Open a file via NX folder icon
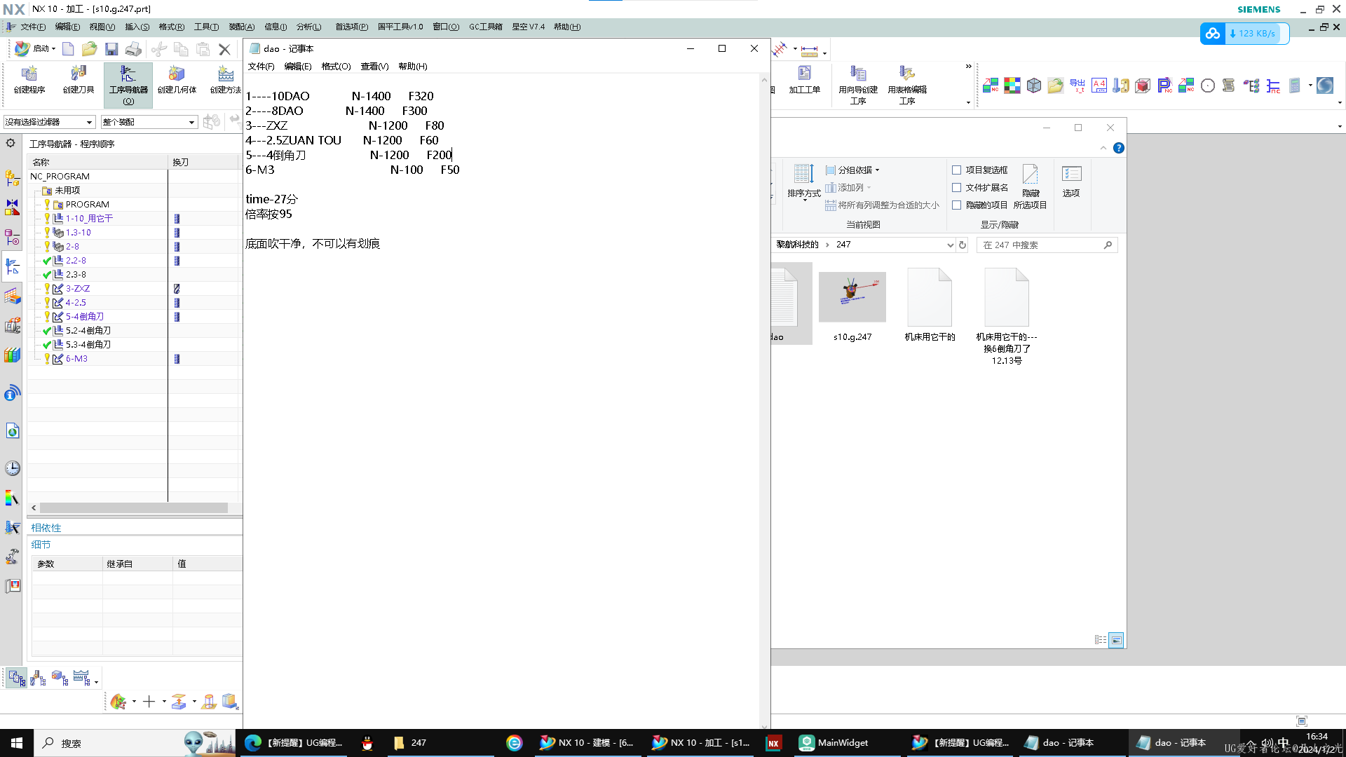Screen dimensions: 1346x757 point(89,49)
